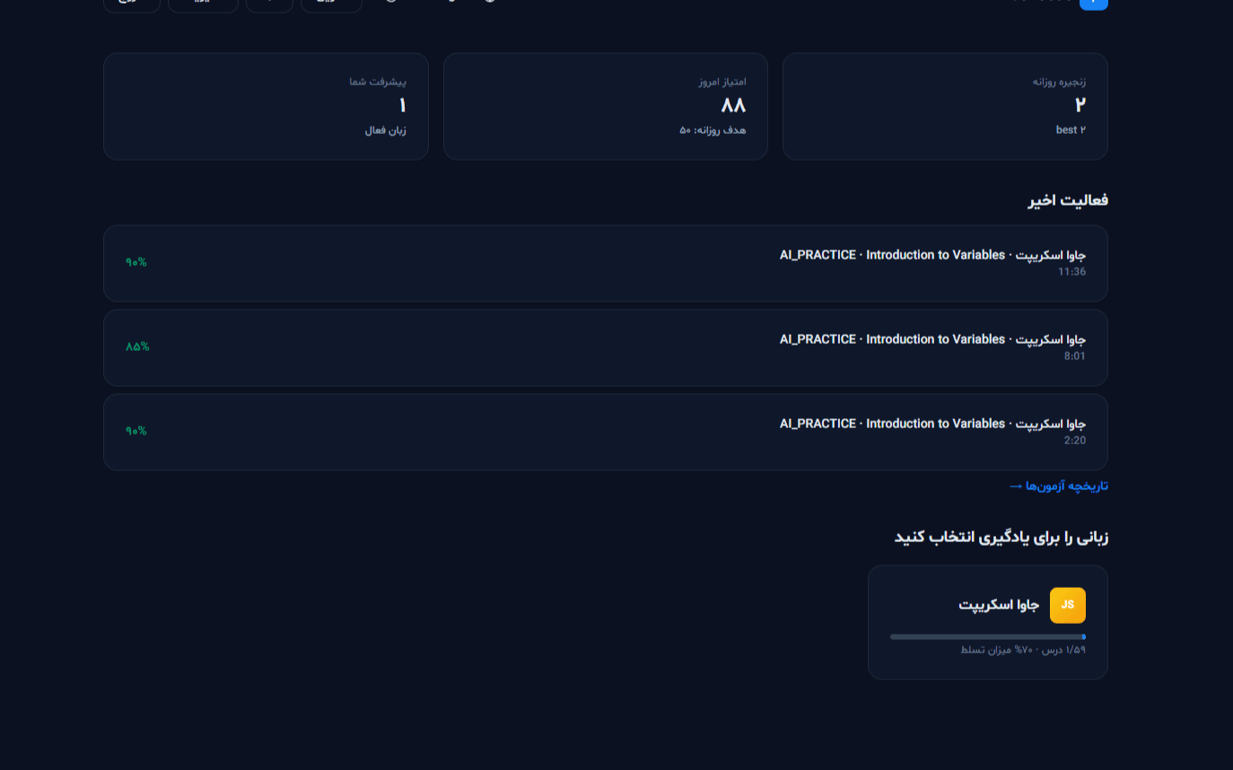This screenshot has width=1233, height=770.
Task: Select the جاوا اسکریپت title in the language card
Action: pyautogui.click(x=999, y=605)
